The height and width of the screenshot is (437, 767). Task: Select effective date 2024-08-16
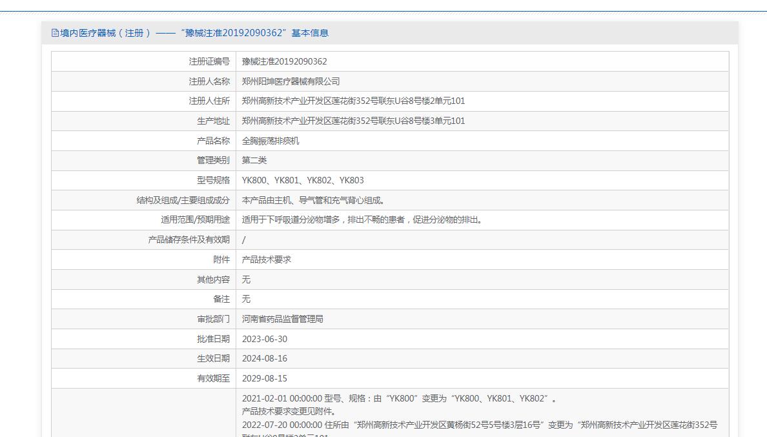pyautogui.click(x=265, y=359)
